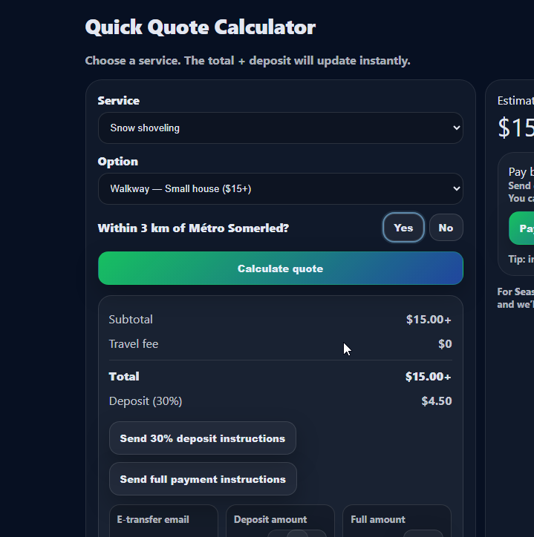This screenshot has width=534, height=537.
Task: Select Yes for within 3 km of Métro
Action: click(403, 228)
